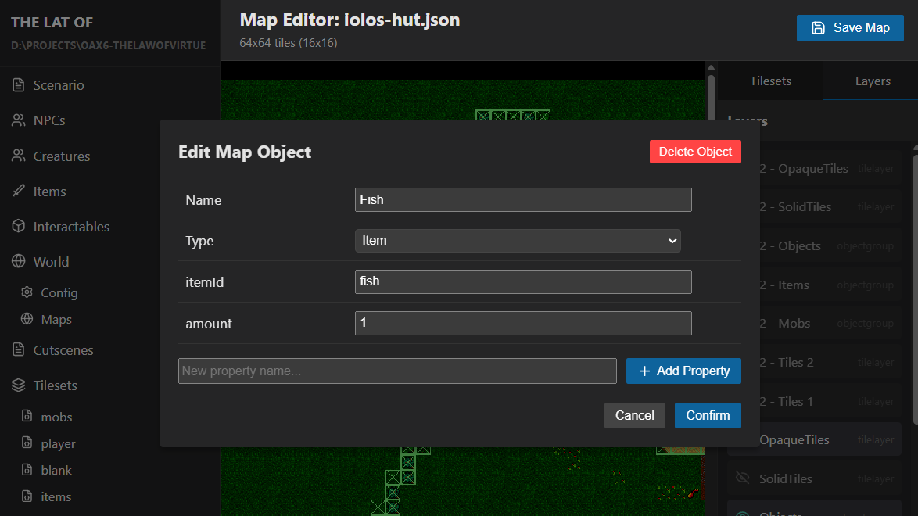
Task: Click the stacked-layers icon beside sidebar Tilesets
Action: pos(18,385)
